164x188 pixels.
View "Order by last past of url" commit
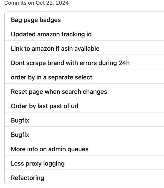coord(45,106)
